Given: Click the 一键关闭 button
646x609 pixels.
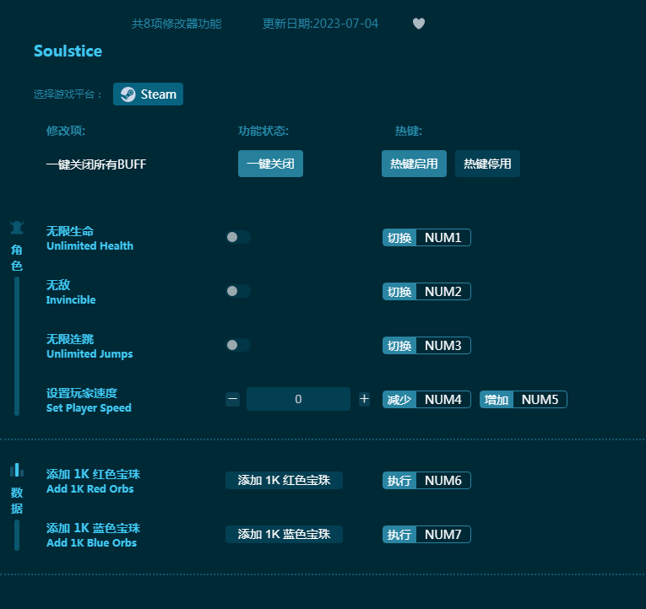Looking at the screenshot, I should click(270, 164).
